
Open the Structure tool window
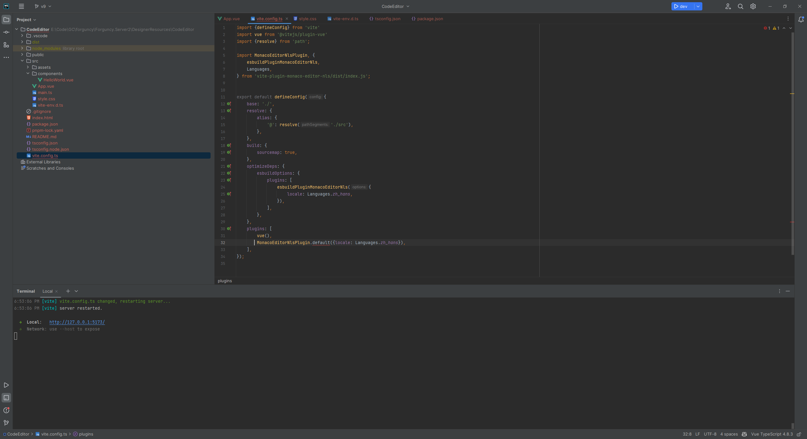(6, 45)
